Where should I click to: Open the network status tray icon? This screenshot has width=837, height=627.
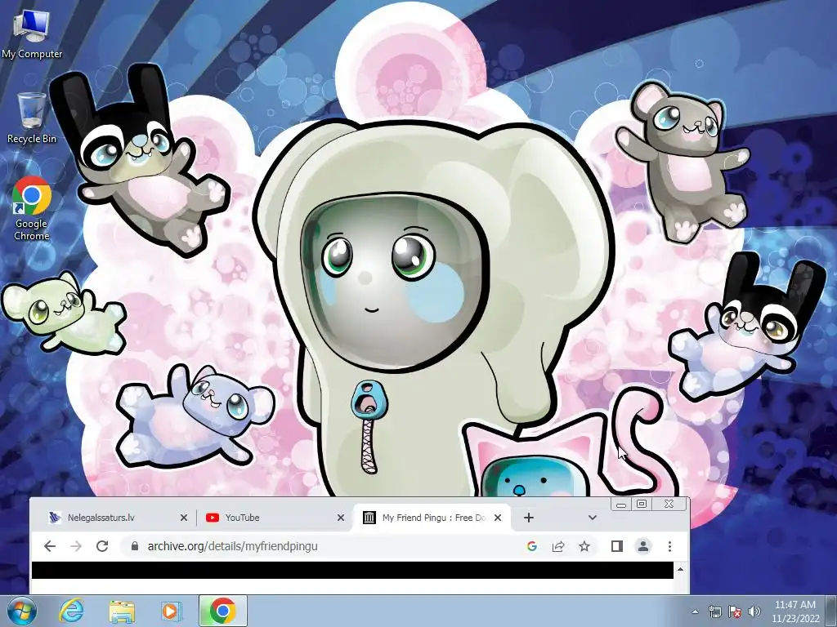(714, 611)
